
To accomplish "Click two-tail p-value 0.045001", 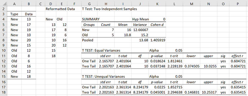I will coord(157,92).
